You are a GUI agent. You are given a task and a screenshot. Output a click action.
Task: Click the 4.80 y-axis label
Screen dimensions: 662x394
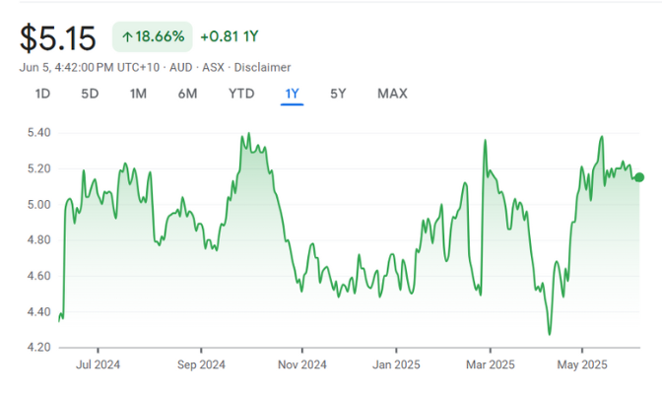pos(38,240)
